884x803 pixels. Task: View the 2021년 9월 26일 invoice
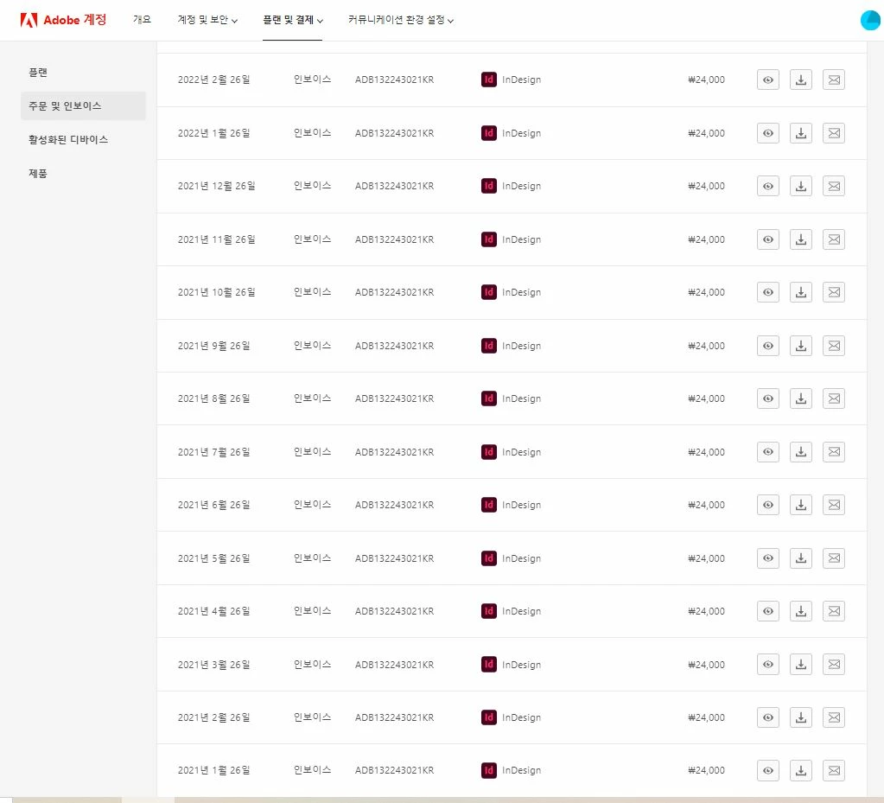768,346
